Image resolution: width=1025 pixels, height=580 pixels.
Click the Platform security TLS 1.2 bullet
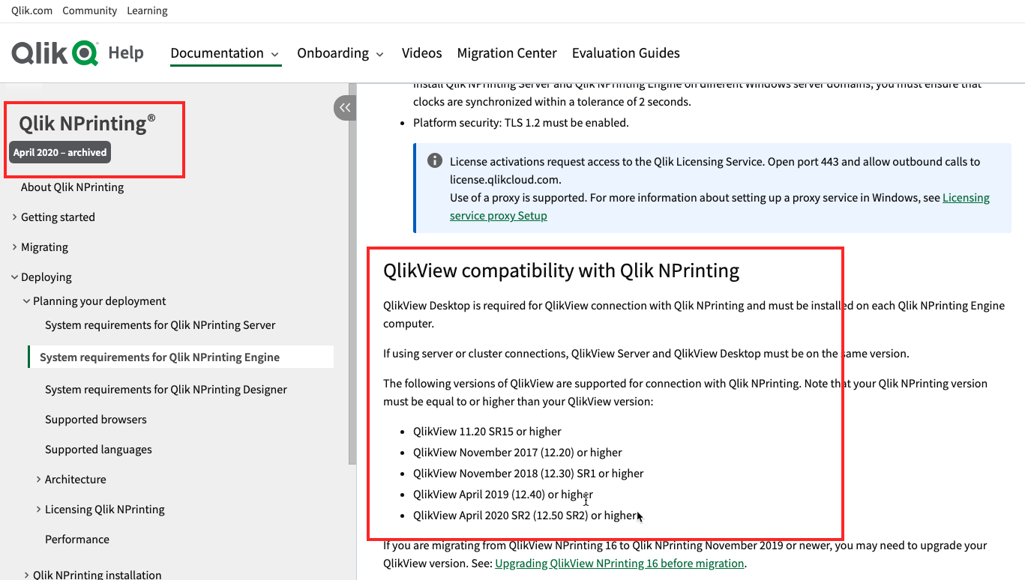point(521,123)
